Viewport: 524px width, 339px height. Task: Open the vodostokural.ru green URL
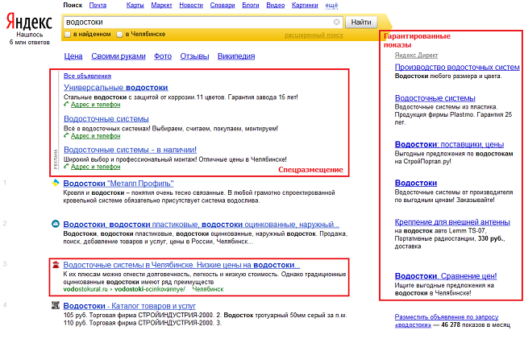[124, 289]
